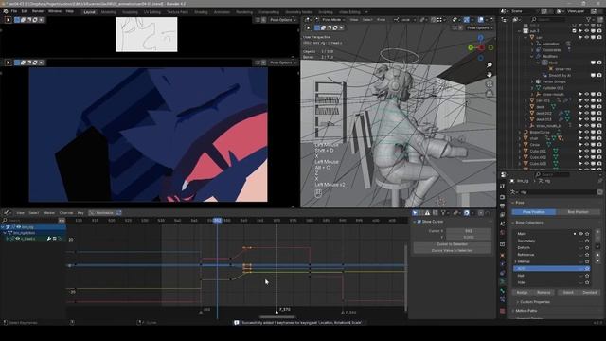Toggle the Show Cursor checkbox
The width and height of the screenshot is (606, 341).
[419, 222]
